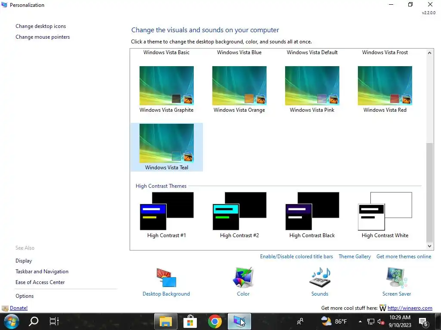Click the muted volume tray icon

(x=381, y=321)
